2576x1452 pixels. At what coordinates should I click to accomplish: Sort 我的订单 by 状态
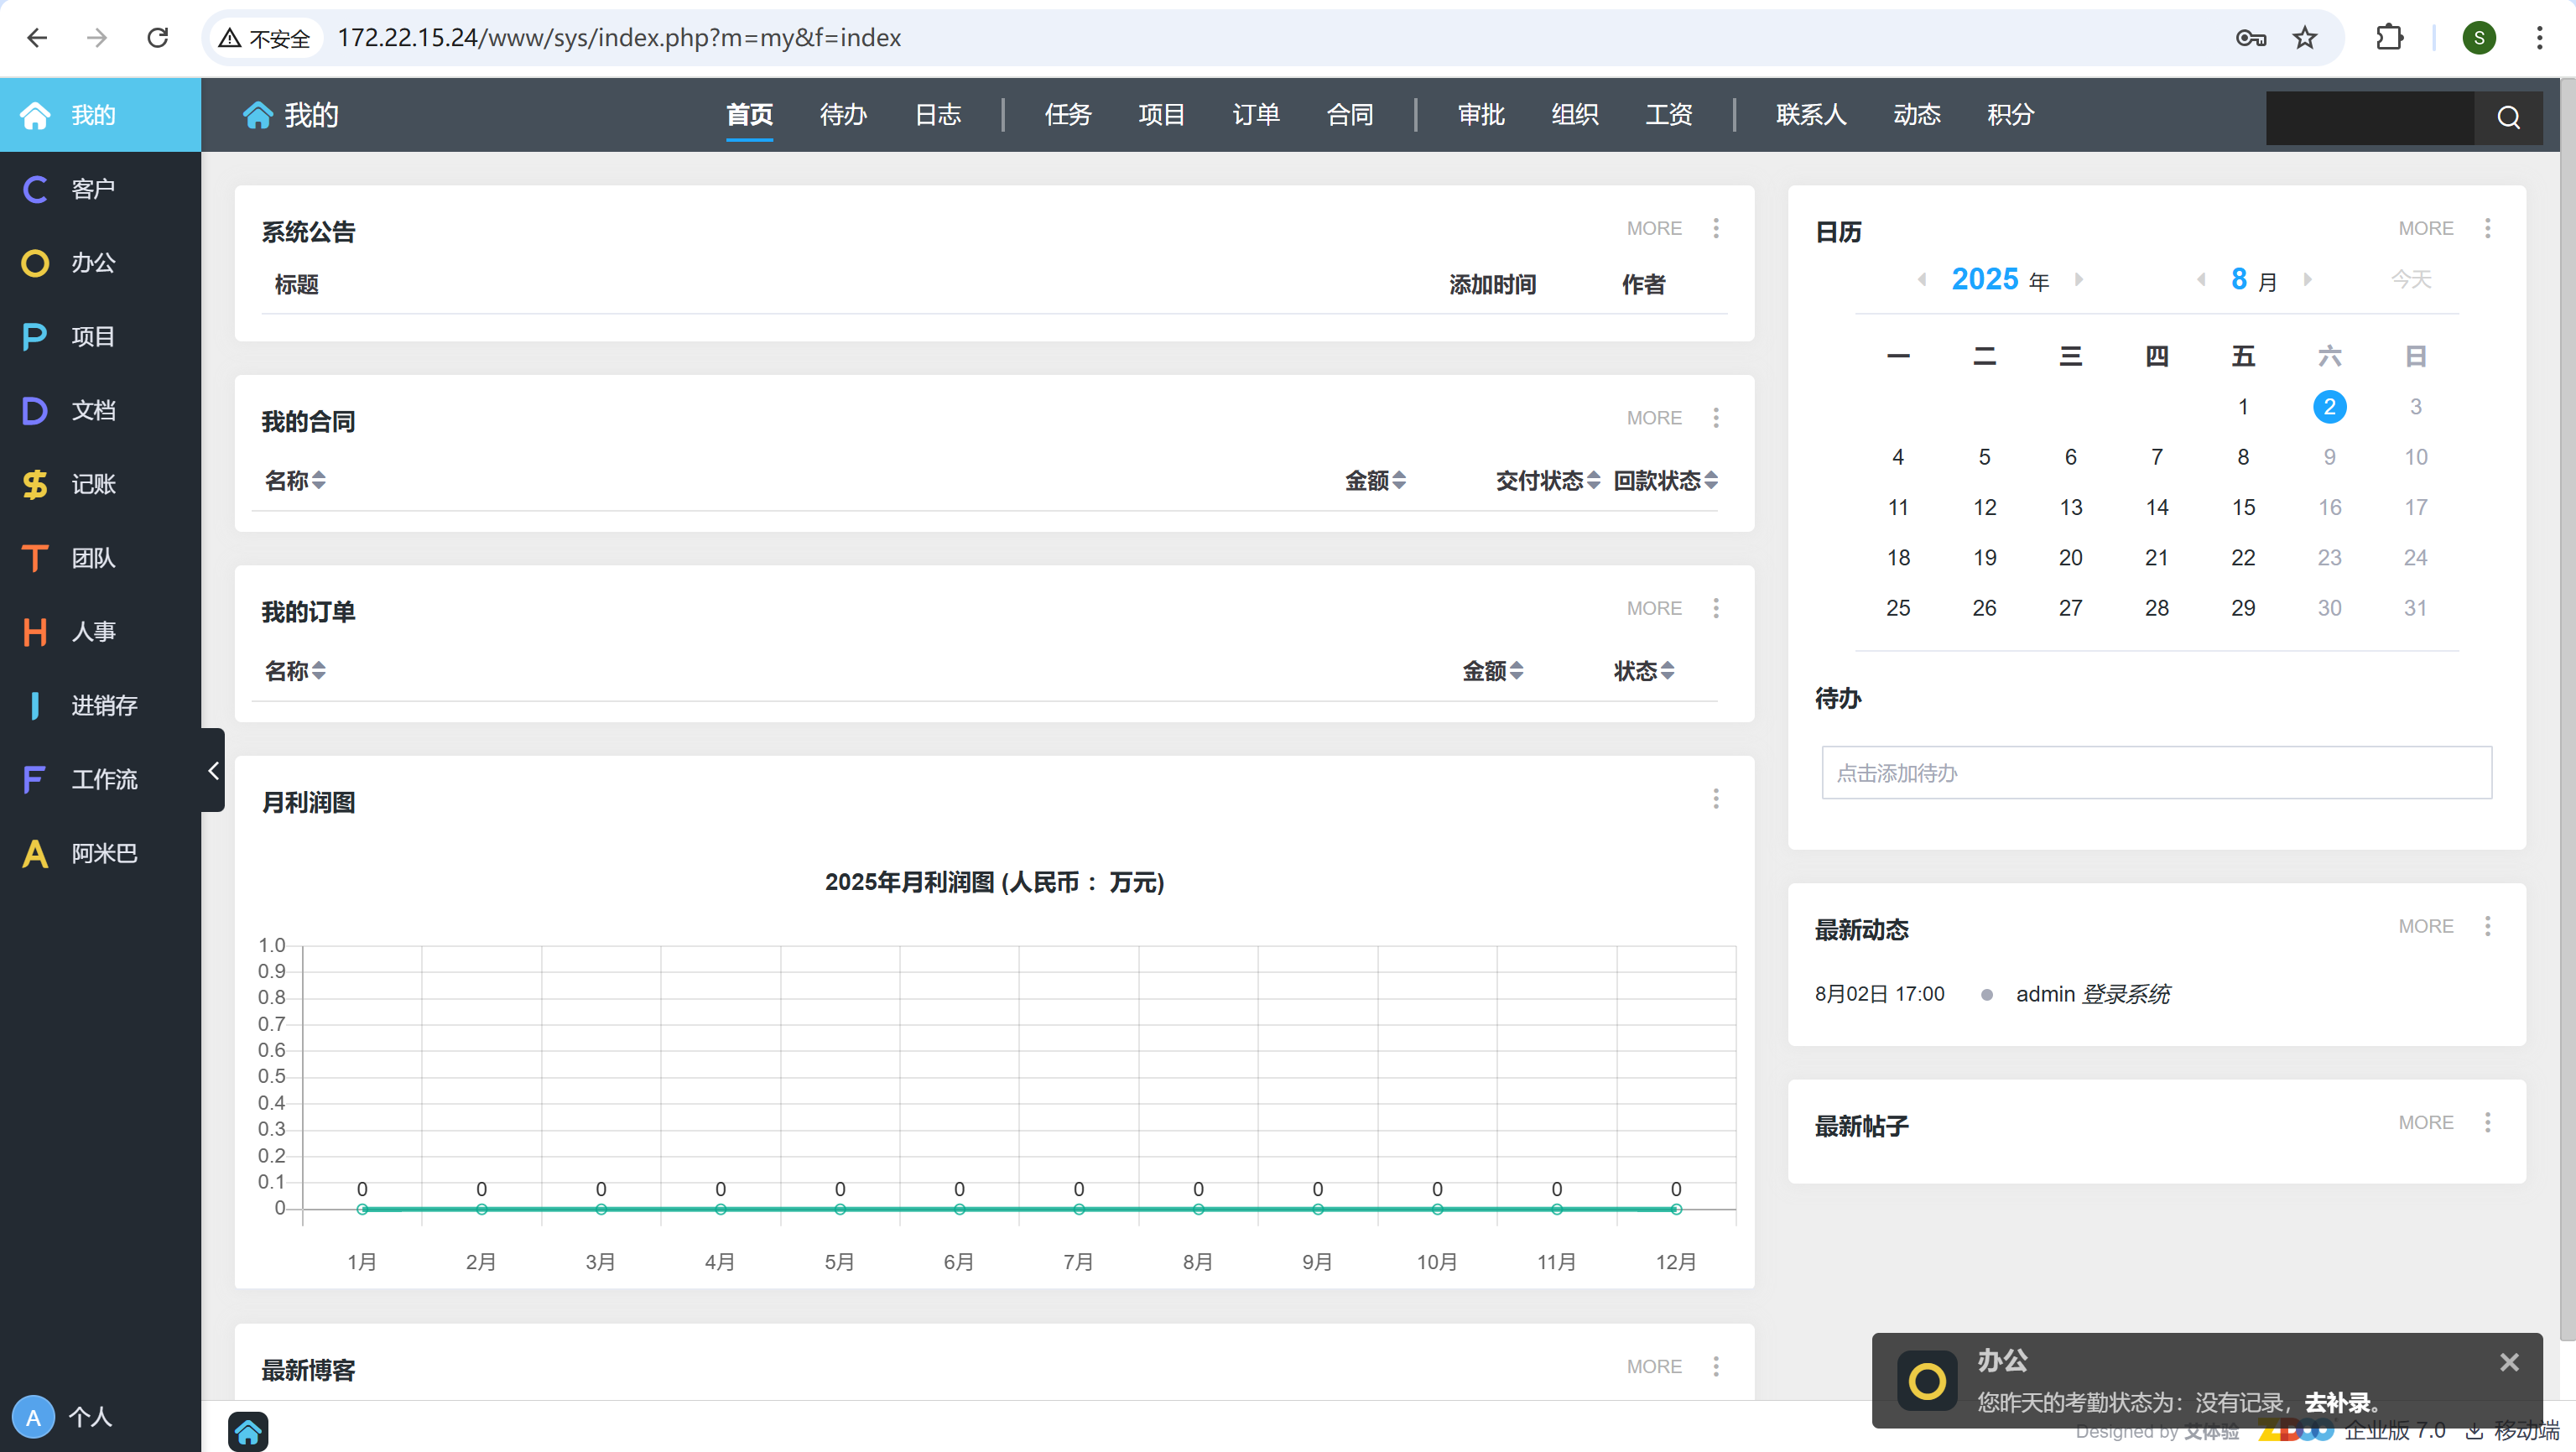[x=1644, y=671]
